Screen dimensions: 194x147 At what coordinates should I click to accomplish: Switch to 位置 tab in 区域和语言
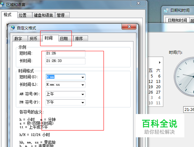24,15
